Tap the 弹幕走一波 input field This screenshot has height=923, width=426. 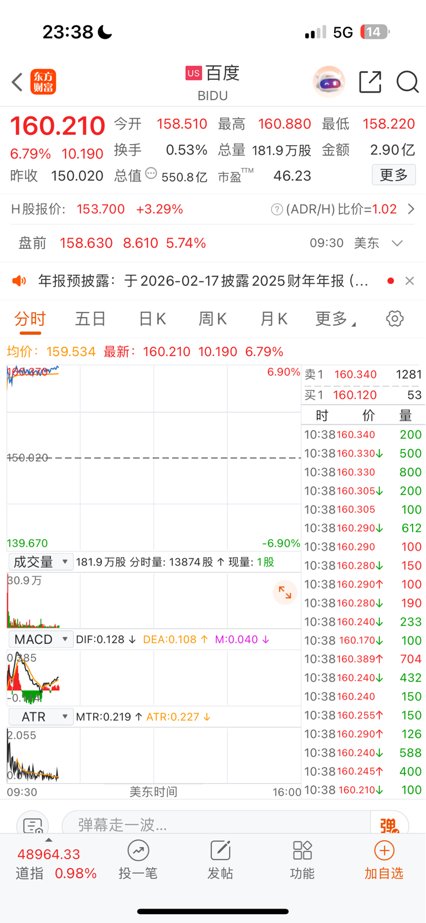(x=216, y=824)
